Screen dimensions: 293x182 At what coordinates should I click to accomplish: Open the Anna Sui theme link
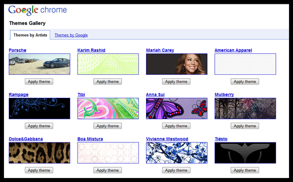[155, 94]
